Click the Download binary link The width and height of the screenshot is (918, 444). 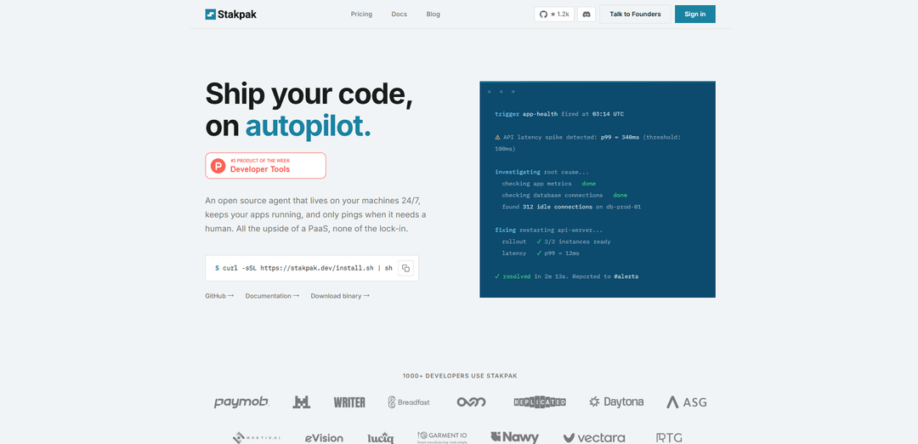(x=339, y=296)
